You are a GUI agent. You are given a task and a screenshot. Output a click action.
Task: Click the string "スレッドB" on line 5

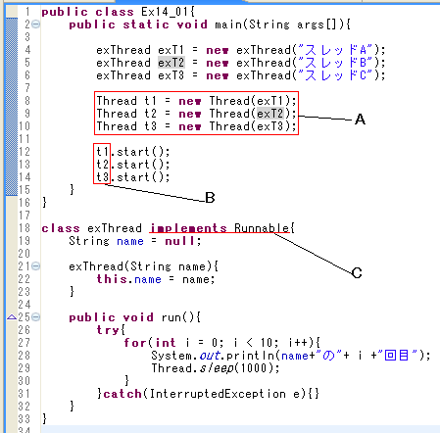click(x=335, y=63)
